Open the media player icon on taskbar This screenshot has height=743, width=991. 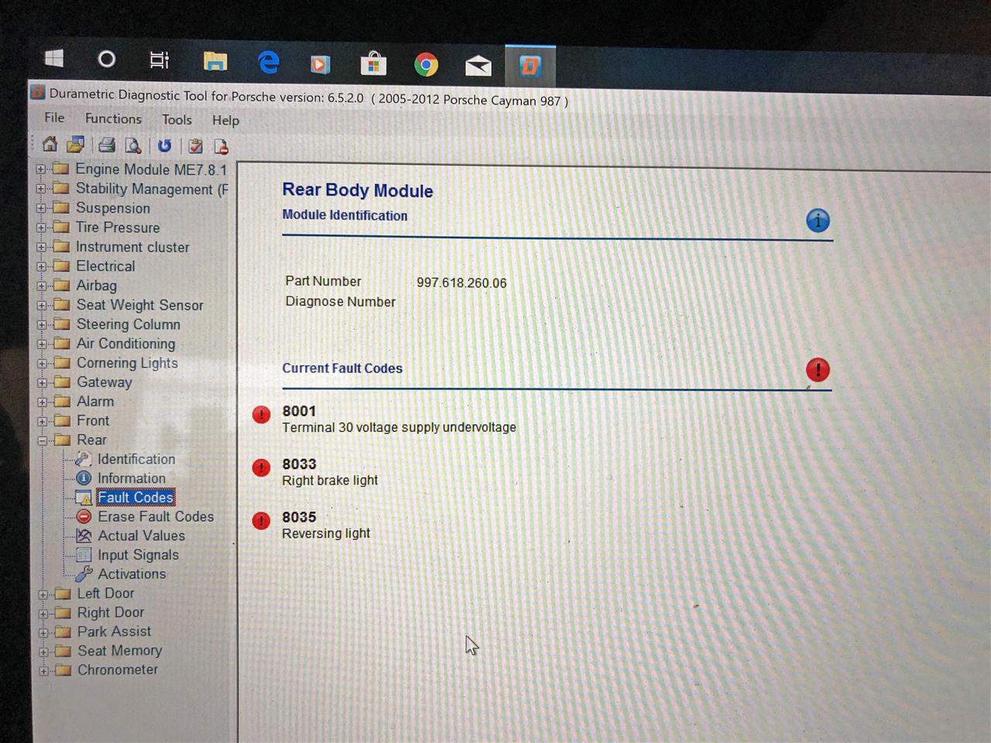click(320, 63)
